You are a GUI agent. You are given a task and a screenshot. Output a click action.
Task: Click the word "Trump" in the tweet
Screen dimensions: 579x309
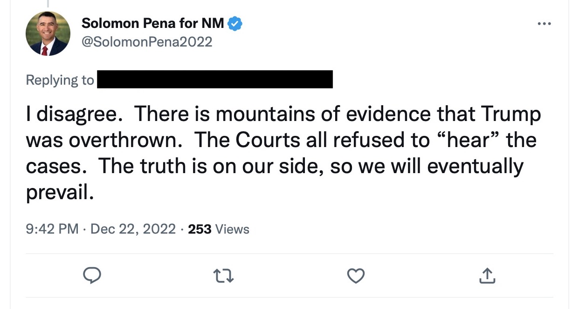(x=510, y=114)
